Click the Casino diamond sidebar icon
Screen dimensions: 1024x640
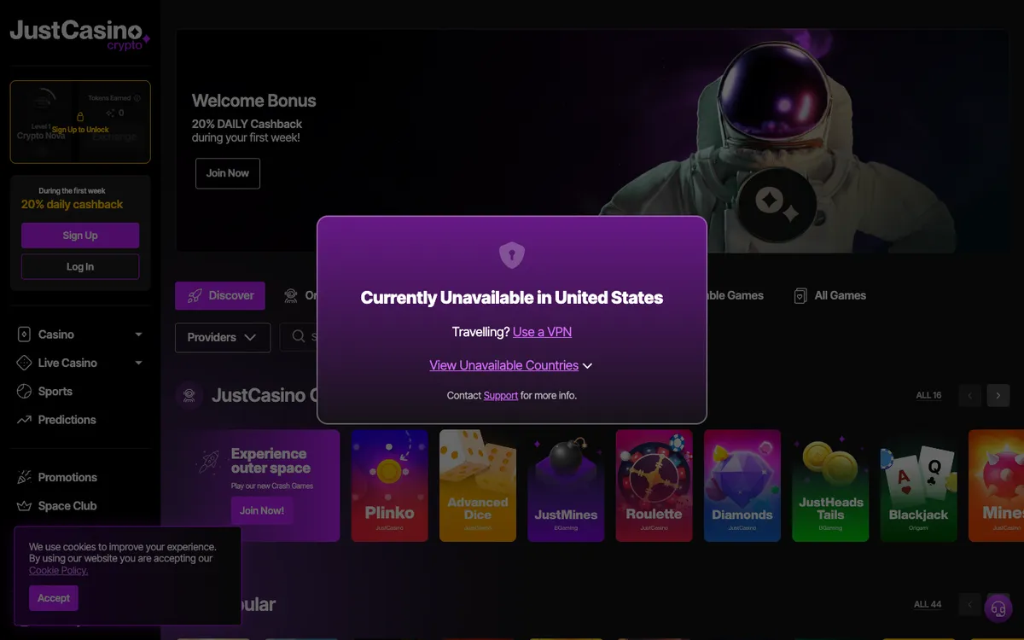(24, 335)
